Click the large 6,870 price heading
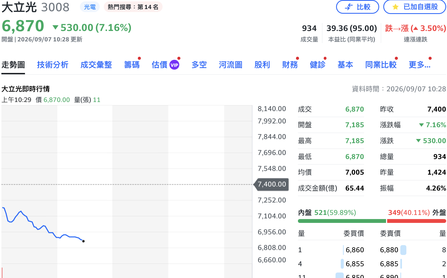 coord(23,26)
